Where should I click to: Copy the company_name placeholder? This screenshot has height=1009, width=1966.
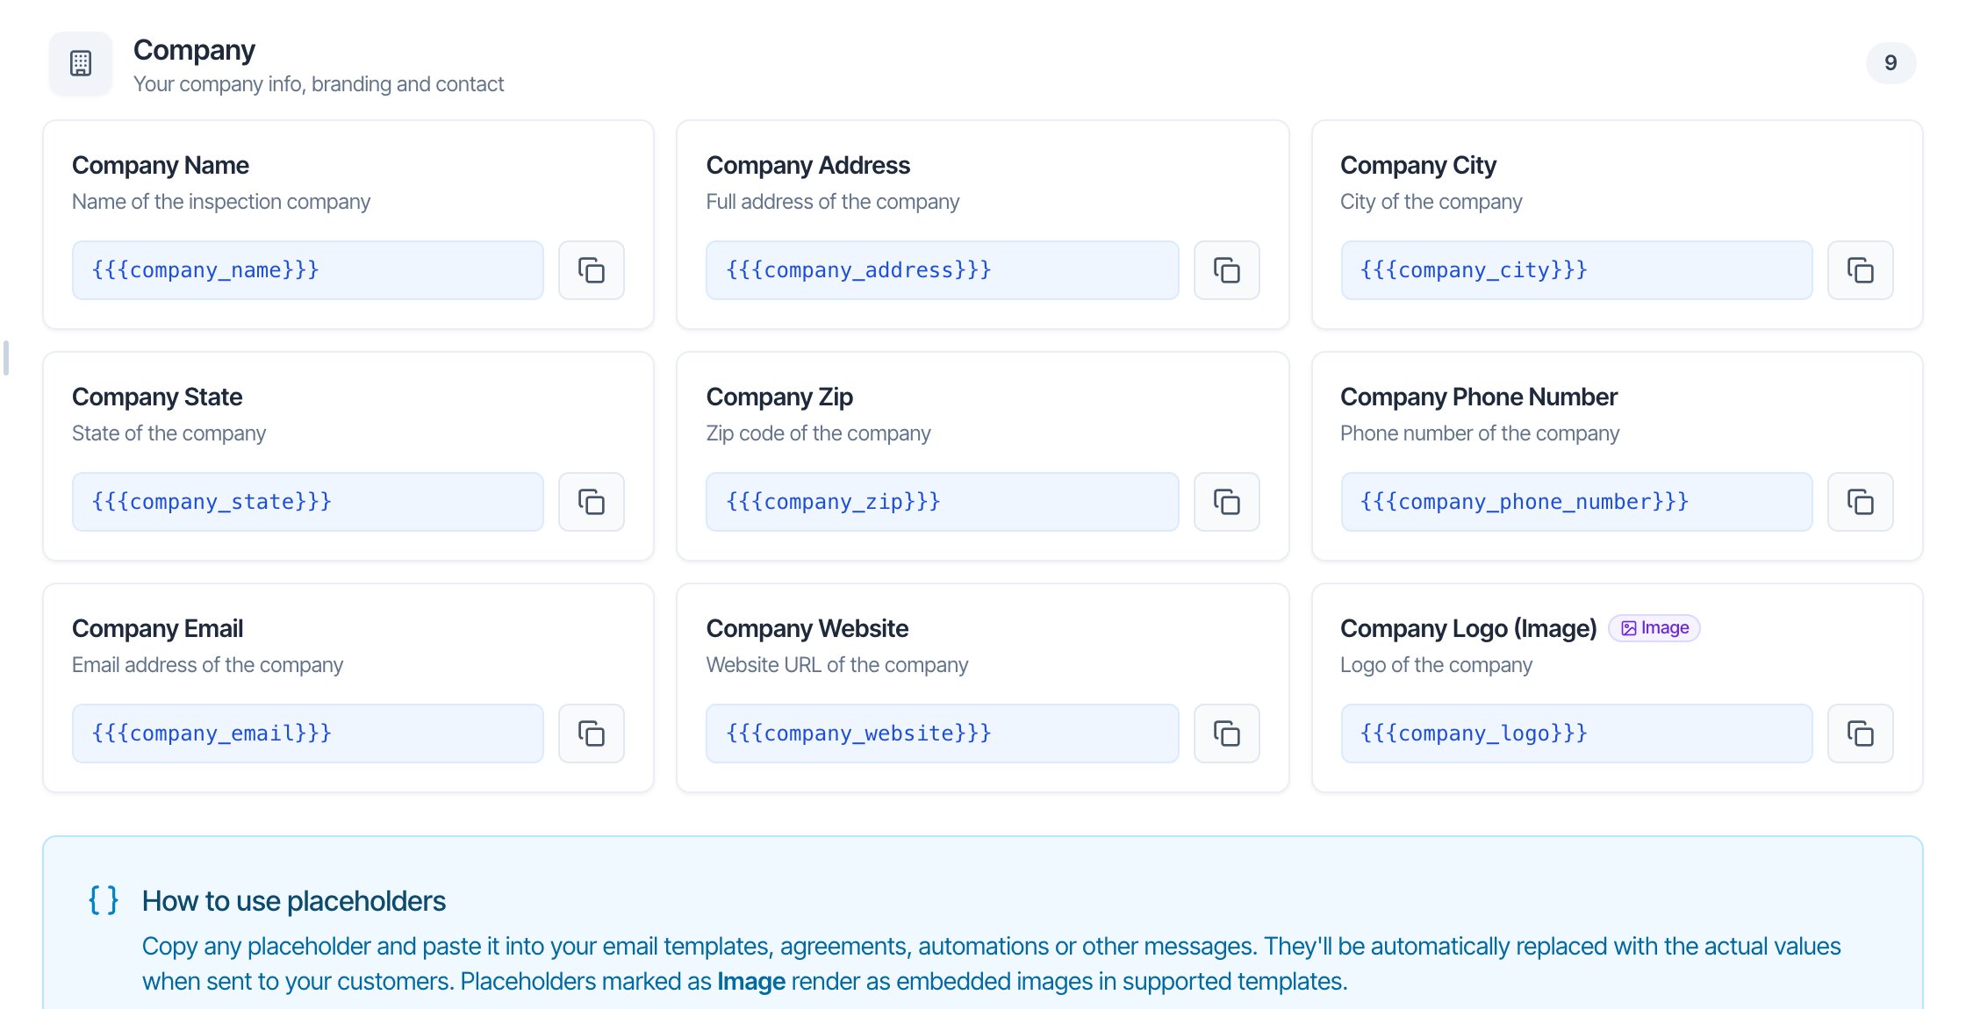(592, 270)
